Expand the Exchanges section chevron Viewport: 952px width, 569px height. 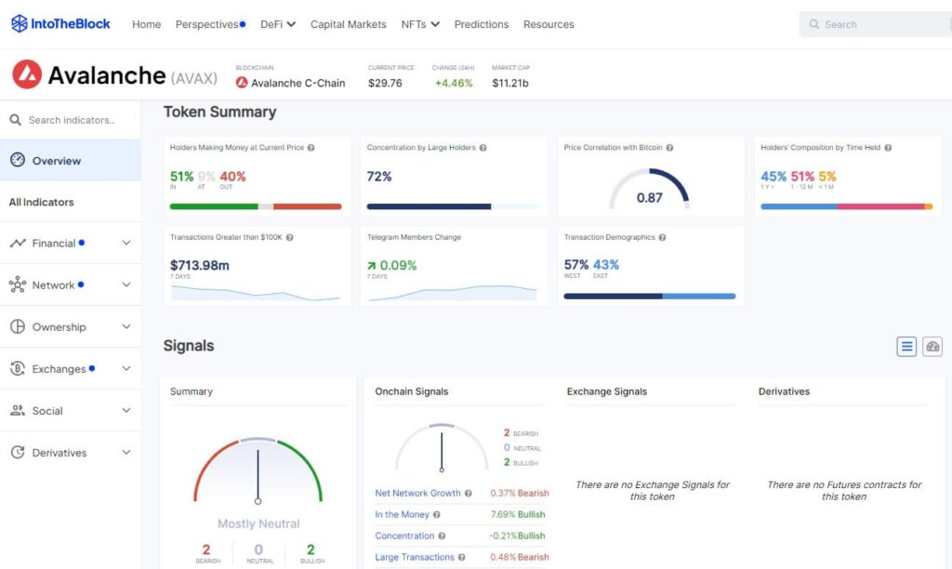tap(126, 368)
